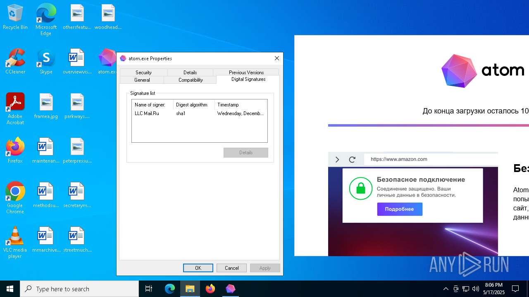Select the maintenan... Word document
The image size is (529, 297).
pos(46,151)
